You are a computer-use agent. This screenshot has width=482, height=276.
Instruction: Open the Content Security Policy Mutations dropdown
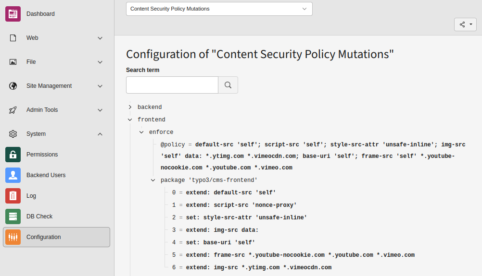tap(219, 9)
